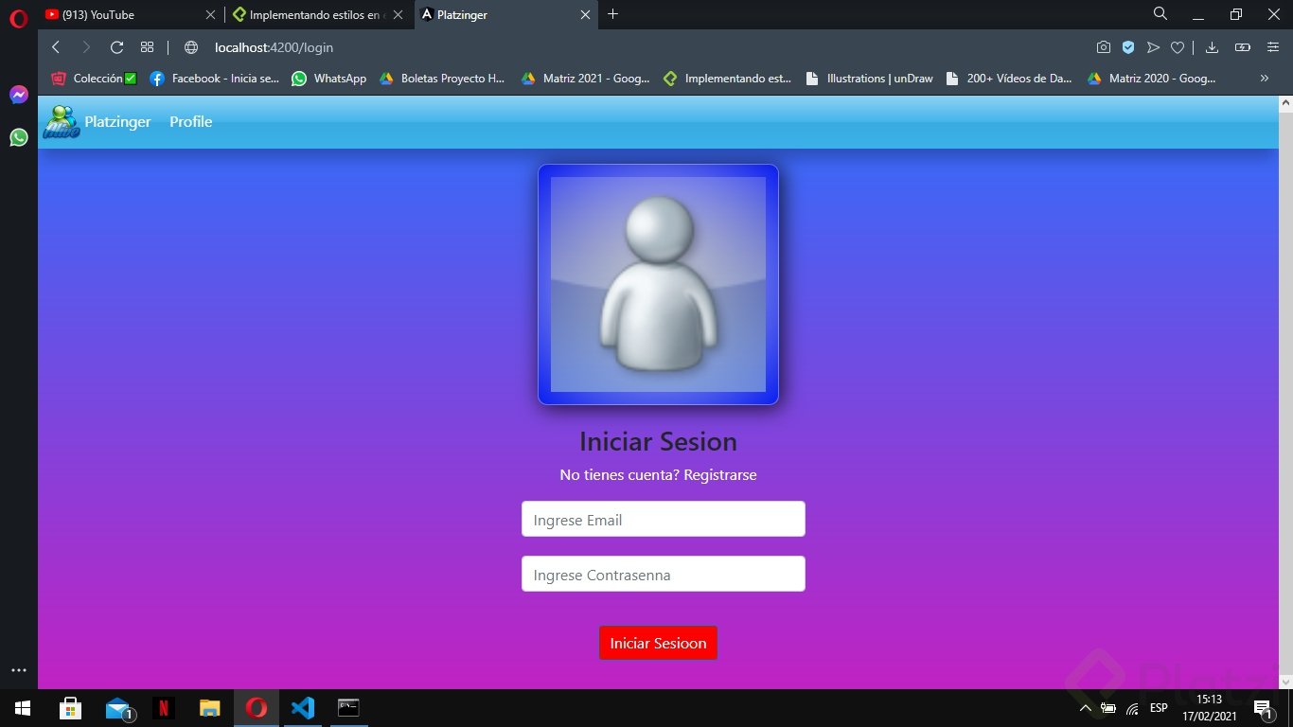Open Messenger in the Opera sidebar
Image resolution: width=1293 pixels, height=727 pixels.
click(19, 95)
